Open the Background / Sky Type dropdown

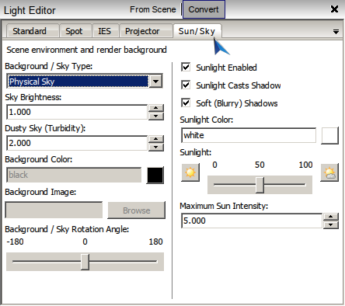point(155,81)
